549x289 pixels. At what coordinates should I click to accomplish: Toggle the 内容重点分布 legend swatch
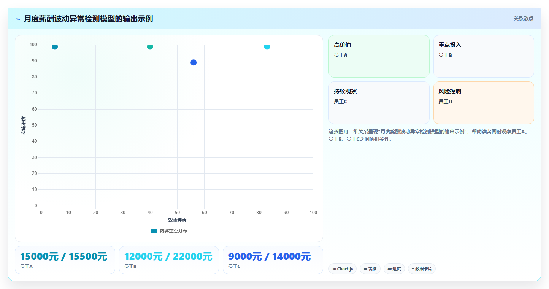154,231
